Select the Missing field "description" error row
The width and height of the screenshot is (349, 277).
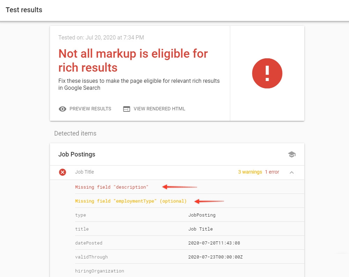pyautogui.click(x=112, y=187)
